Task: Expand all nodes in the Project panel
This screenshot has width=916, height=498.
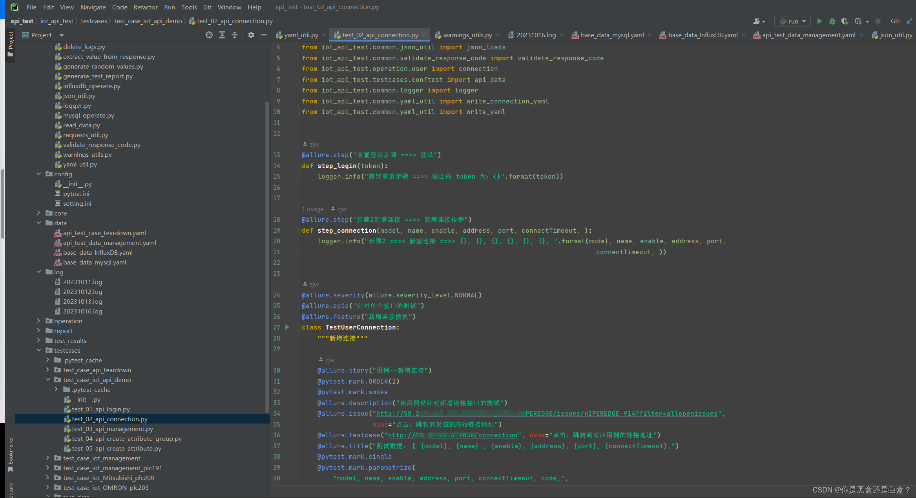Action: [222, 35]
